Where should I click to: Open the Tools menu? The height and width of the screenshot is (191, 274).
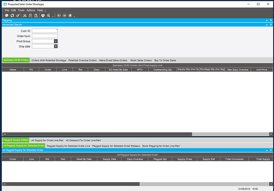point(21,10)
